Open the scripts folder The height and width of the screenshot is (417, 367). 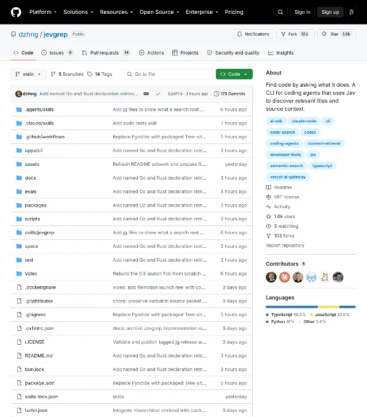[x=32, y=219]
